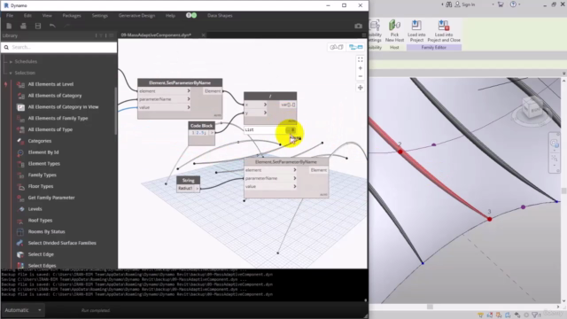
Task: Open the Settings menu in Dynamo
Action: [100, 16]
